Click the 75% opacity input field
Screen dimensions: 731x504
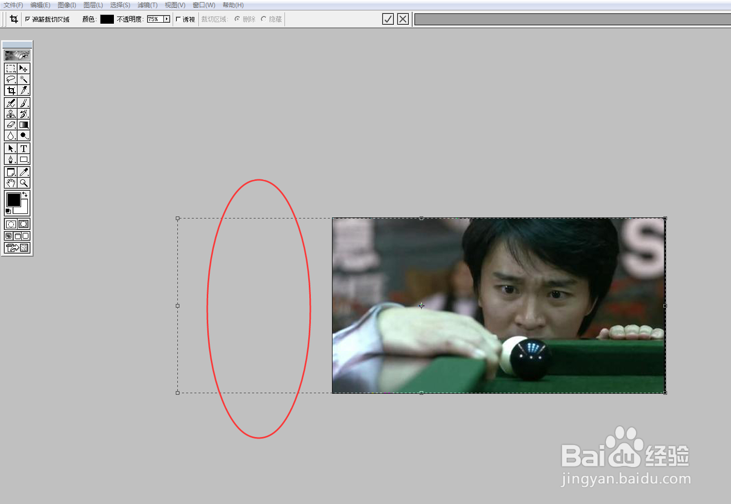155,19
